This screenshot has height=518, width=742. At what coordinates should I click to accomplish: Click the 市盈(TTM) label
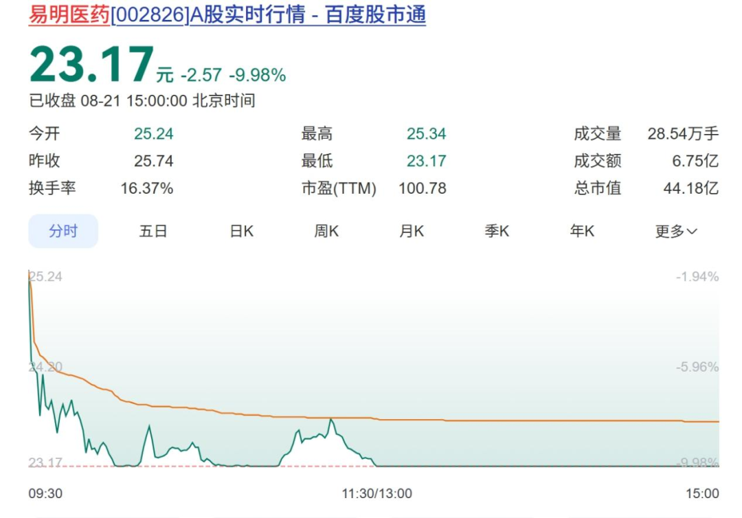(x=339, y=188)
